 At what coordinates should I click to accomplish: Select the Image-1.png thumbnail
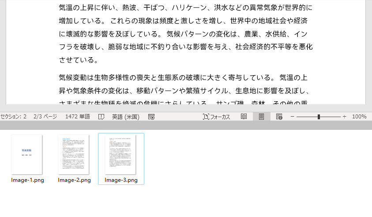point(27,154)
